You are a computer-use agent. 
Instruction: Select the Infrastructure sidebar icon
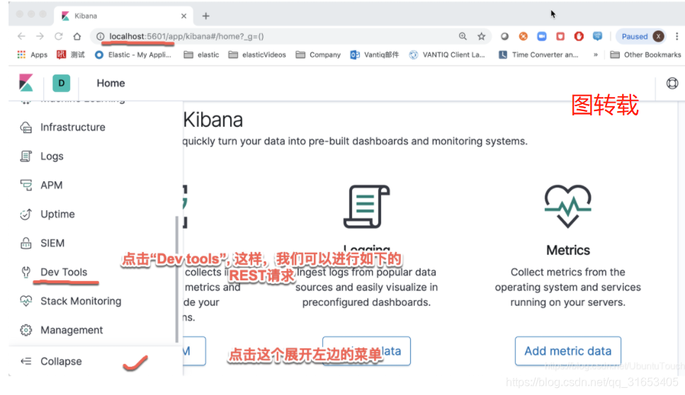(26, 127)
